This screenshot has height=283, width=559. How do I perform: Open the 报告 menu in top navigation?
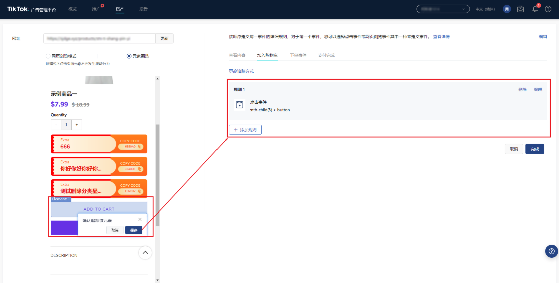(x=143, y=9)
